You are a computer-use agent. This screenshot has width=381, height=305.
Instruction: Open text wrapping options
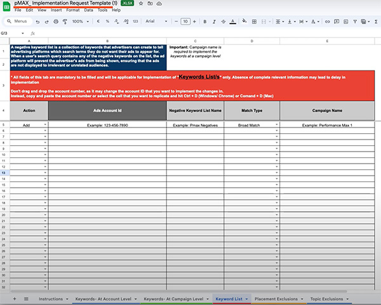pyautogui.click(x=303, y=22)
